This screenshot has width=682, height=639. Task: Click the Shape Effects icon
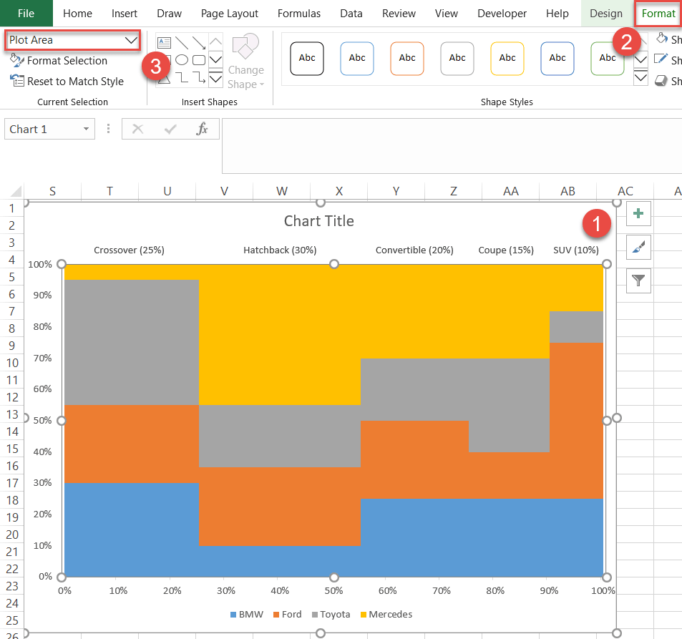pos(661,80)
